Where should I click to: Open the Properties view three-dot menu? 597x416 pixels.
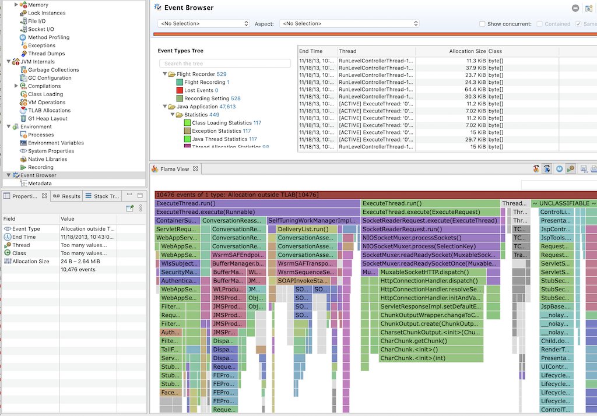tap(141, 208)
